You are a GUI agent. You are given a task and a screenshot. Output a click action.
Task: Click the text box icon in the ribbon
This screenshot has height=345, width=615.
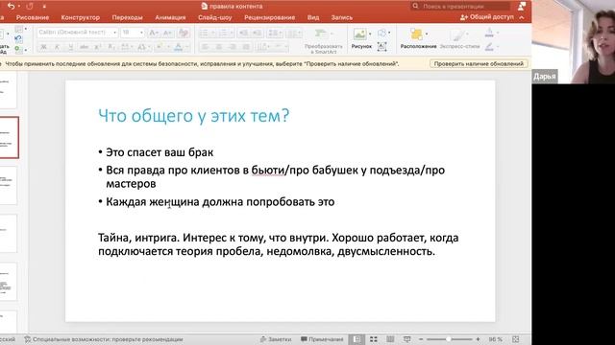(x=381, y=47)
